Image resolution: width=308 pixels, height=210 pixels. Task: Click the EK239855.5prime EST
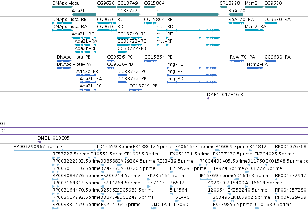[x=214, y=208]
